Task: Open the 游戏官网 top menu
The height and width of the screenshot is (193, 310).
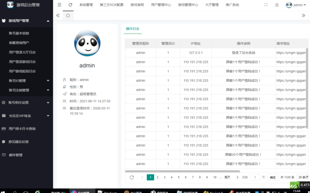Action: 137,5
